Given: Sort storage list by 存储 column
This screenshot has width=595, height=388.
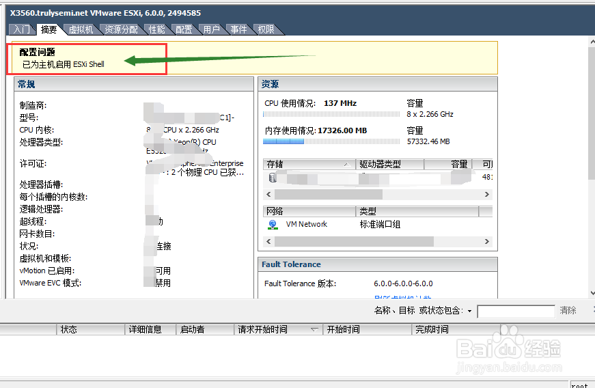Looking at the screenshot, I should coord(309,164).
